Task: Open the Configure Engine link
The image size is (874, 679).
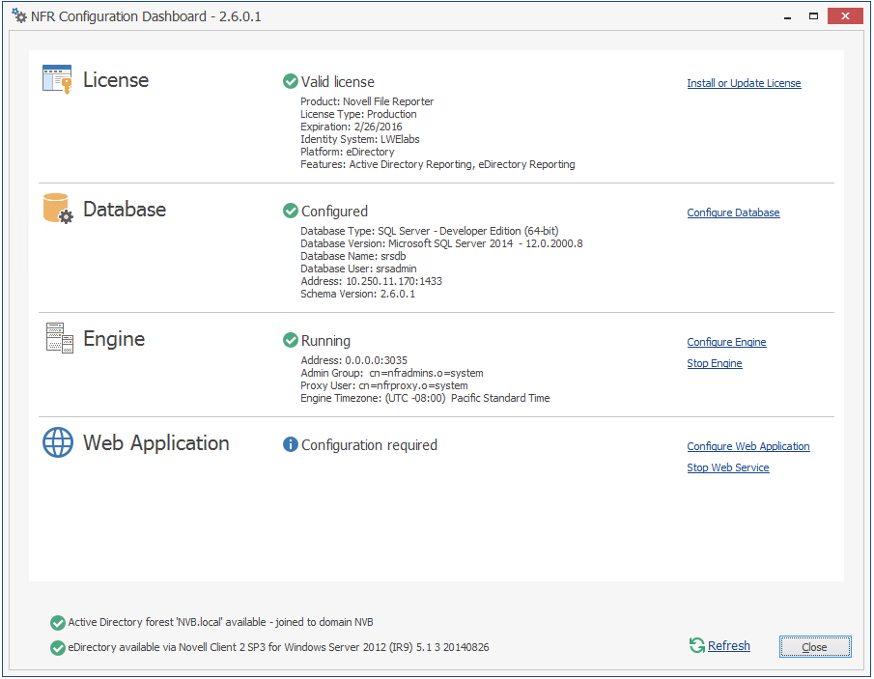Action: pos(726,343)
